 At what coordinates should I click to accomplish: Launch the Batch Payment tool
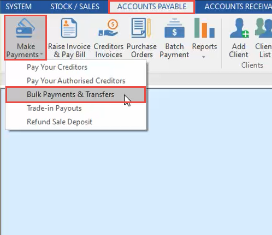click(x=174, y=38)
